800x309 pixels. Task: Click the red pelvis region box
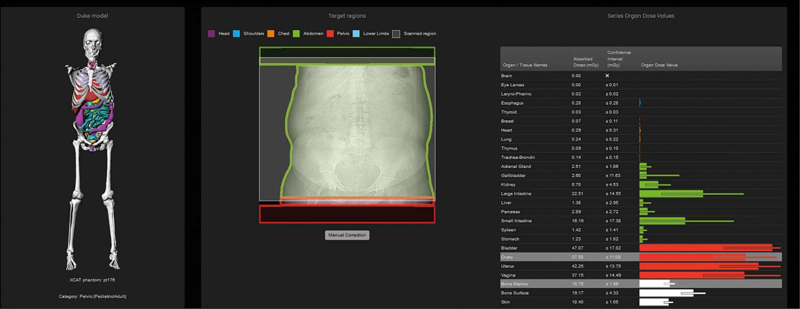tap(347, 214)
